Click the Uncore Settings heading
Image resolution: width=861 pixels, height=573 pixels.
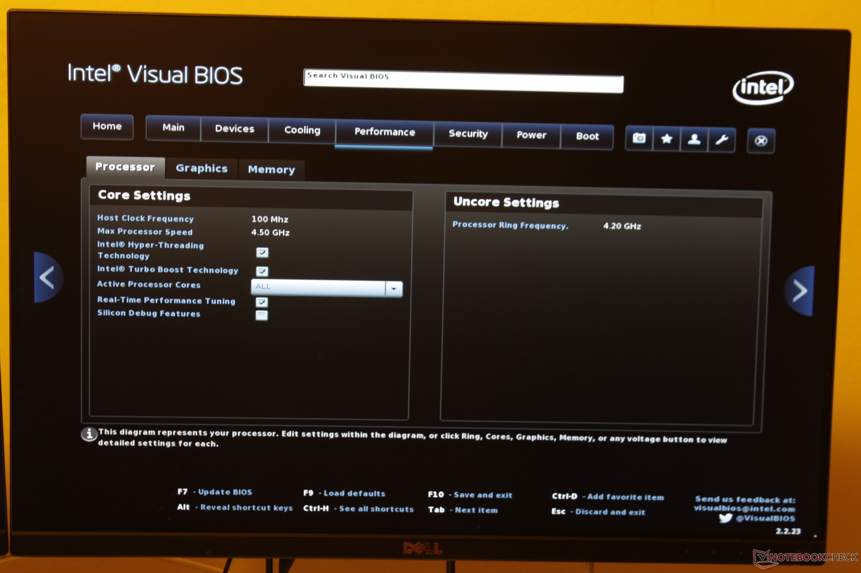click(506, 202)
